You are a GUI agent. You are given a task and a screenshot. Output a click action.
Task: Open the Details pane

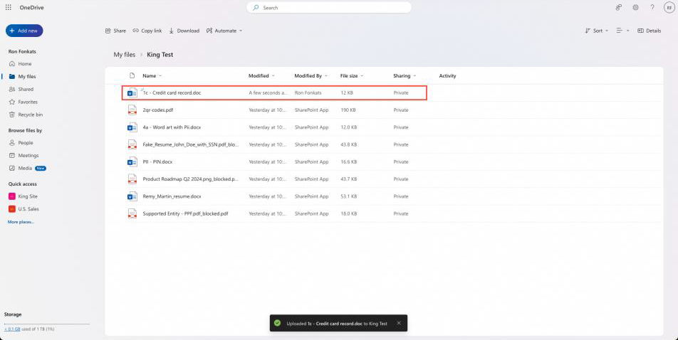point(649,31)
